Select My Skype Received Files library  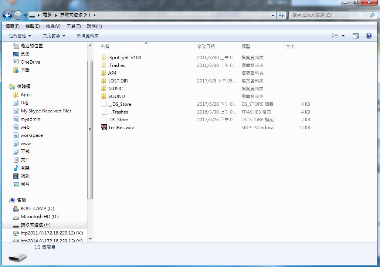(46, 111)
